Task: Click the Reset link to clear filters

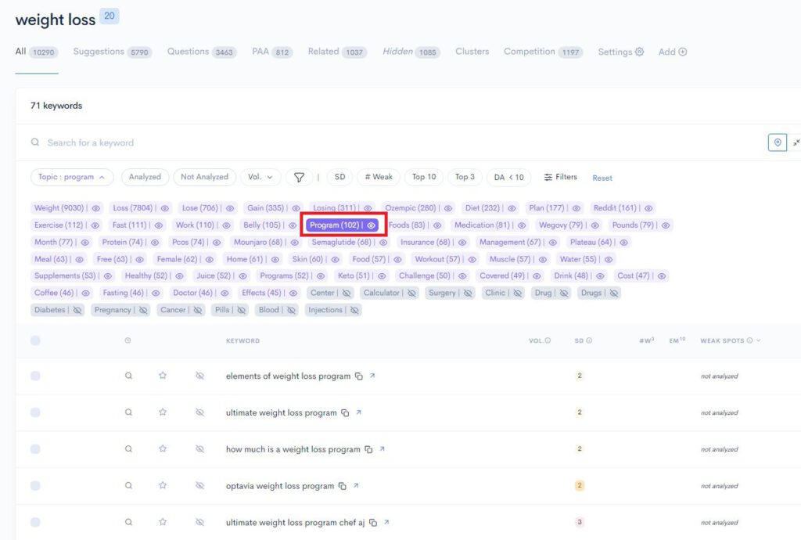Action: click(602, 178)
